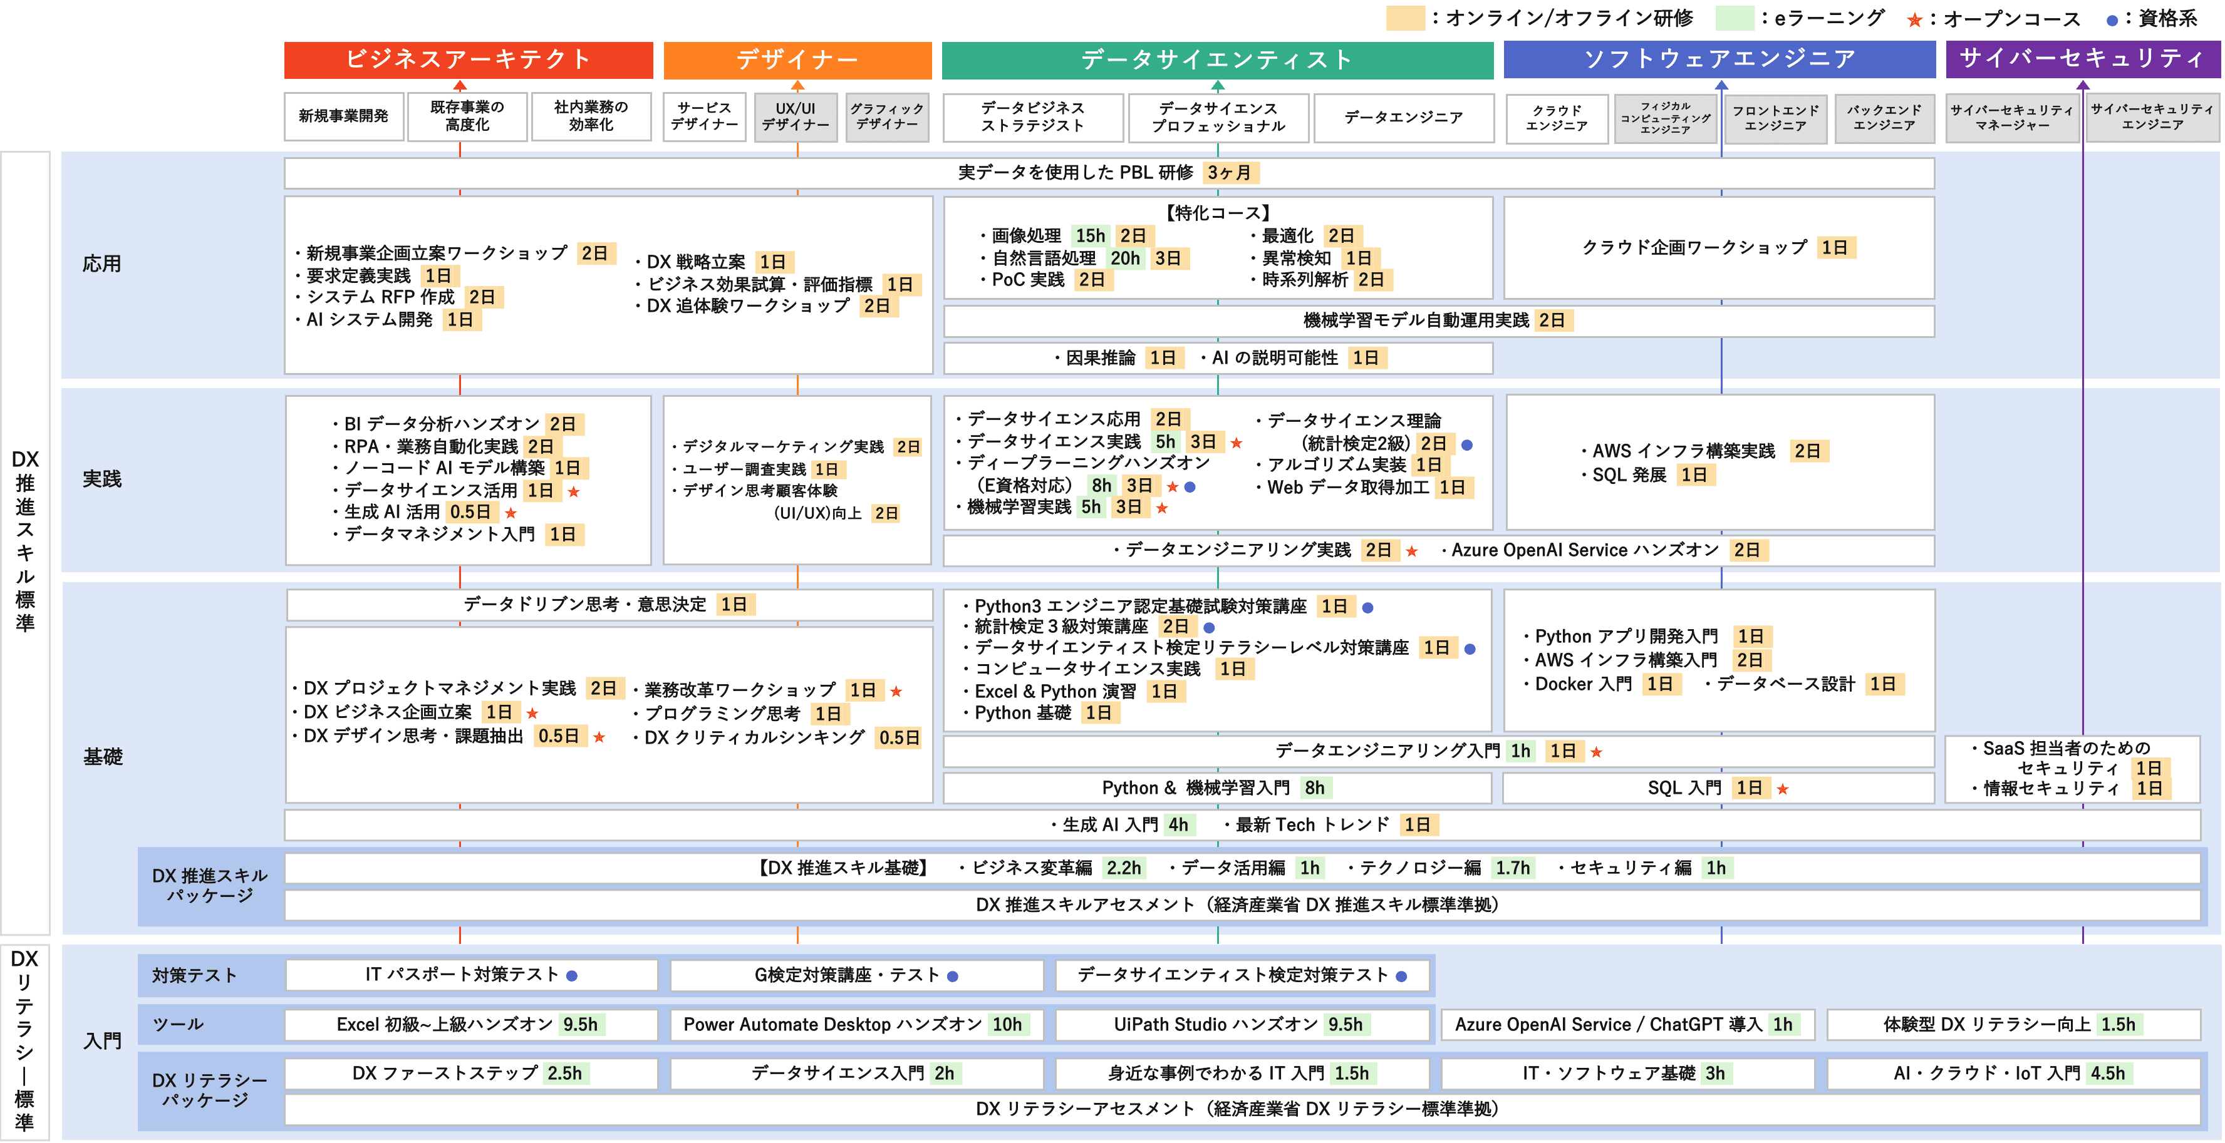This screenshot has width=2225, height=1143.
Task: Click the blue dot 資格系 legend icon
Action: (x=2112, y=20)
